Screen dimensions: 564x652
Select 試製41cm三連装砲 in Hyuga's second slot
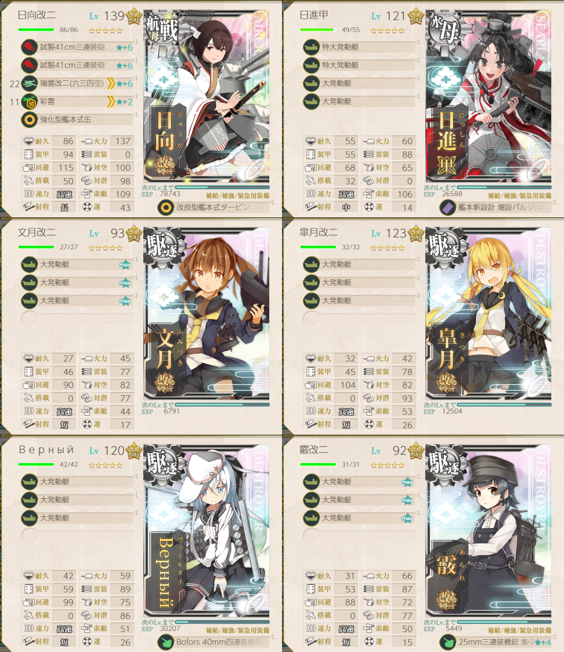[x=72, y=65]
